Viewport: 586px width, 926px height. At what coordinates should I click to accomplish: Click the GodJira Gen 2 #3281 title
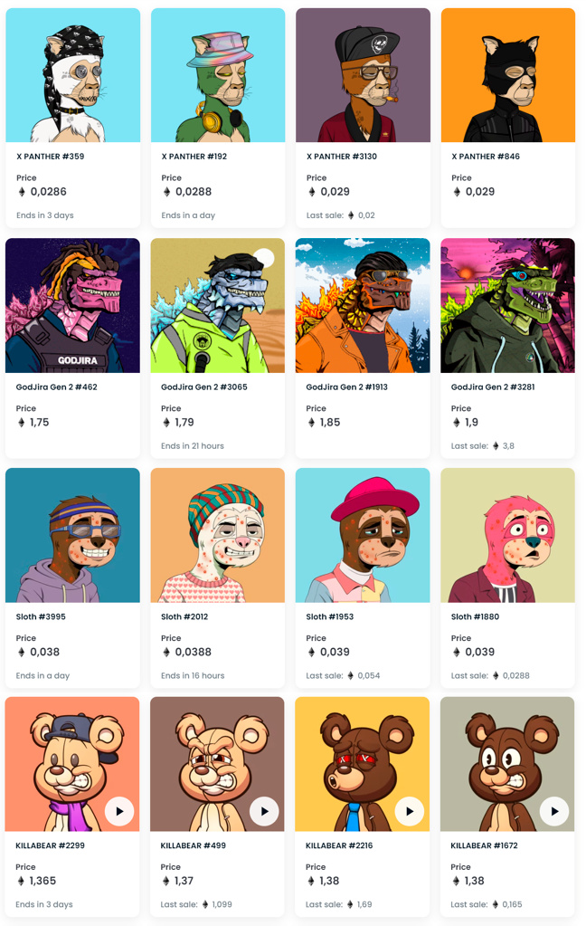click(493, 387)
